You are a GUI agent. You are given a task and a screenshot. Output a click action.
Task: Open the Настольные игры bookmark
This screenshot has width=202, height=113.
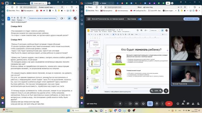[x=122, y=11]
